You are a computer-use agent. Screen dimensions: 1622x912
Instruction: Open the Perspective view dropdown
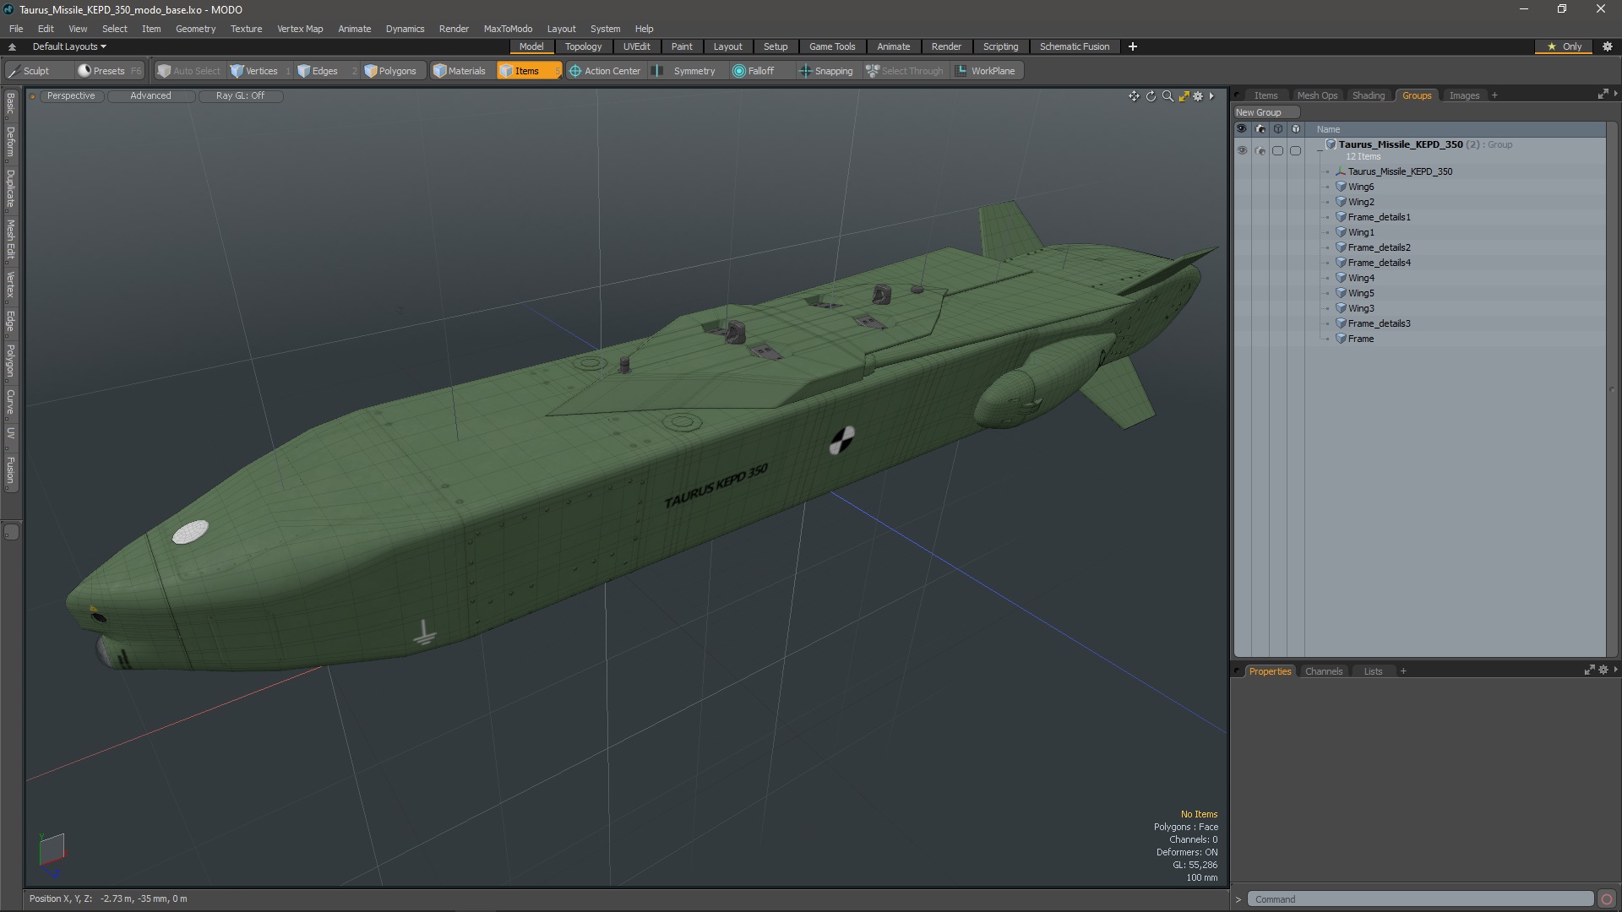[71, 96]
